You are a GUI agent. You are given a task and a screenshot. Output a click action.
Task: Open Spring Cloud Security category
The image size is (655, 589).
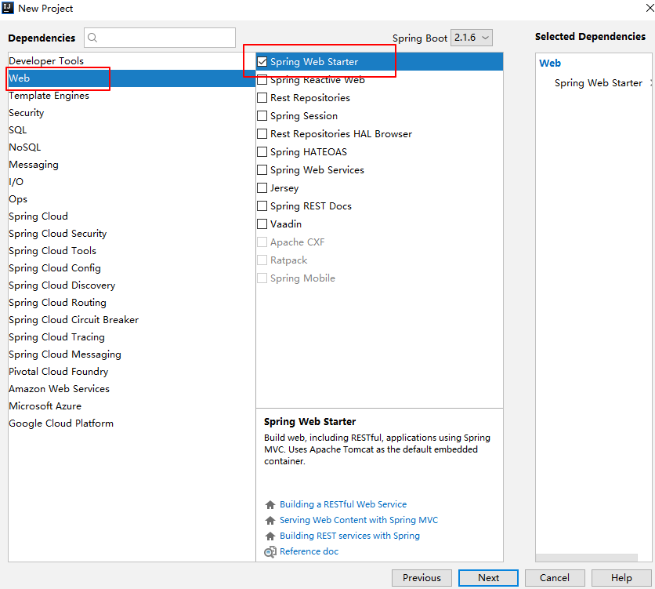point(132,233)
